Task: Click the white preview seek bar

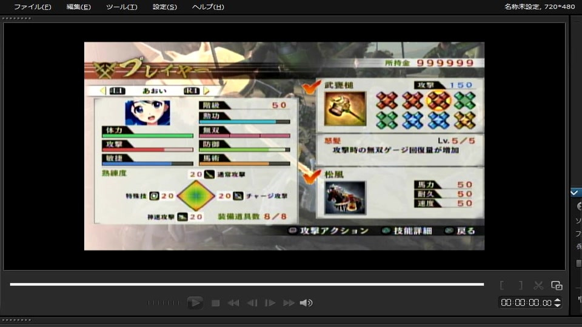Action: [x=247, y=285]
